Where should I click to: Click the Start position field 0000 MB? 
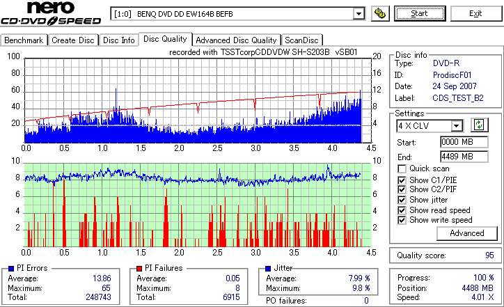tap(464, 142)
